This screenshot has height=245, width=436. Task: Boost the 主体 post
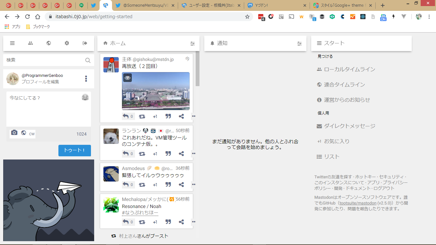point(142,116)
